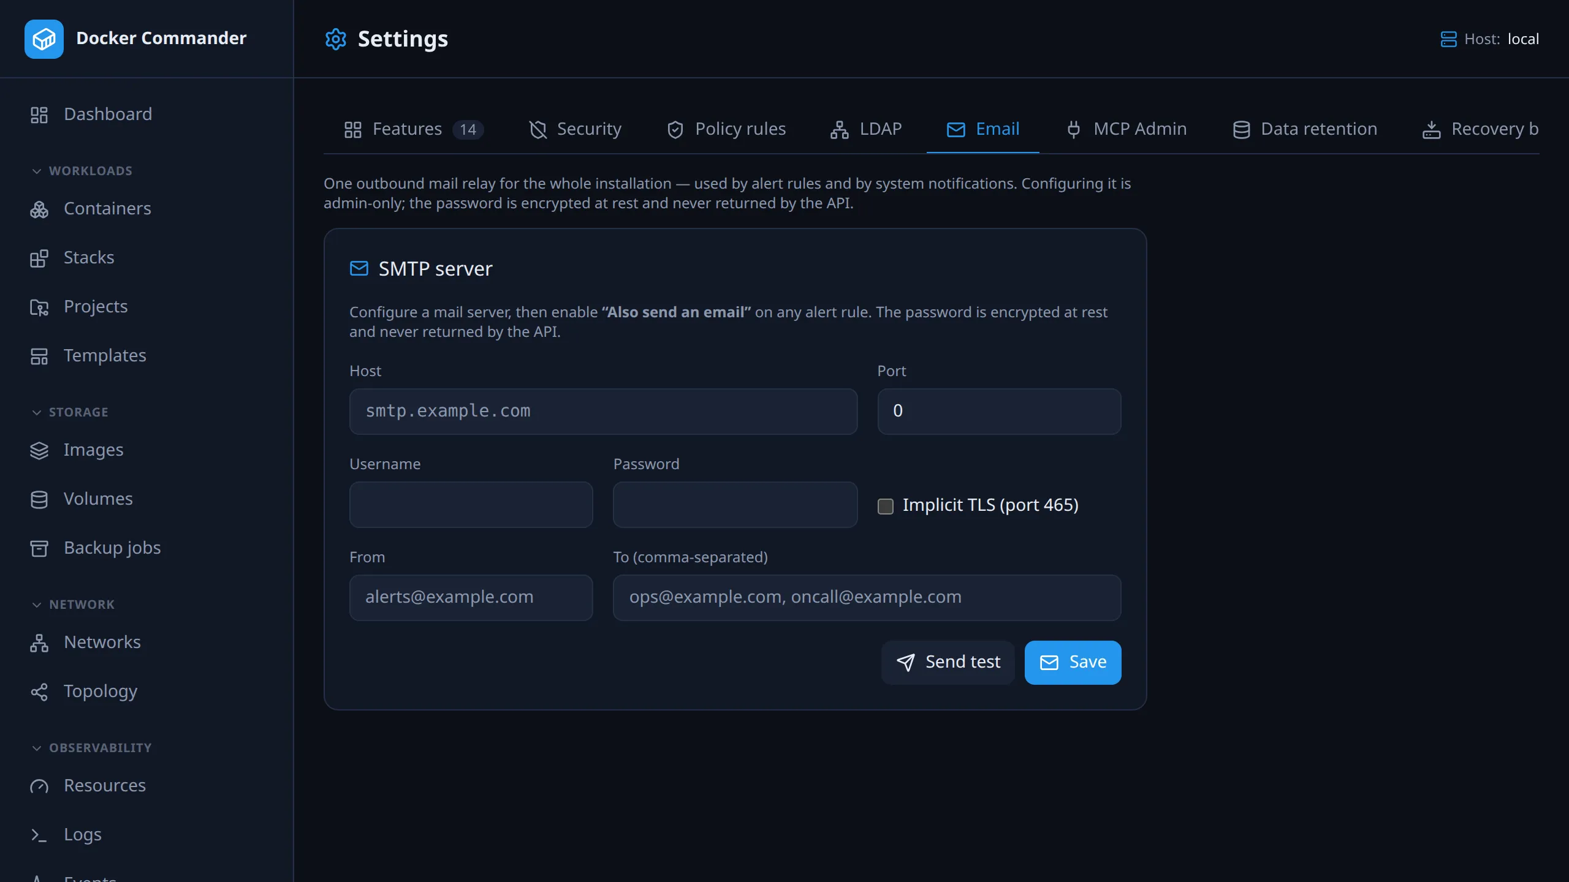This screenshot has width=1569, height=882.
Task: Enable Implicit TLS (port 465) checkbox
Action: coord(886,506)
